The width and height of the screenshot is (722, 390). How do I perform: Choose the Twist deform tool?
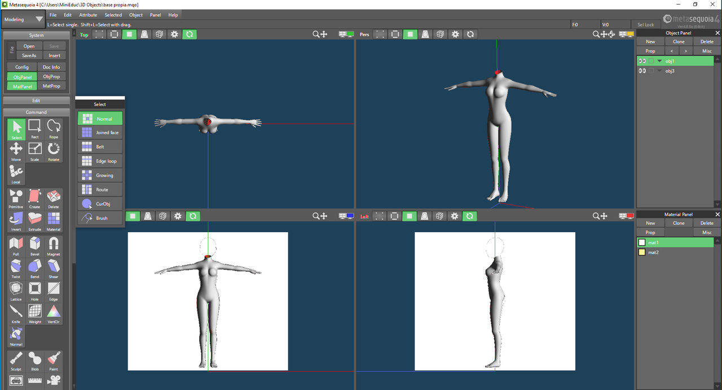click(16, 269)
